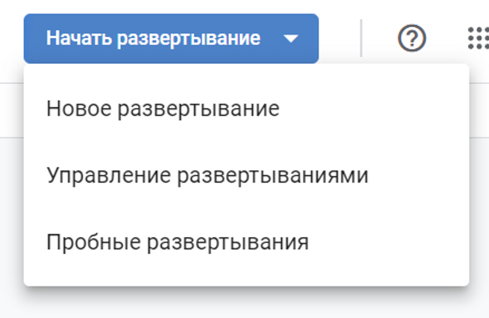489x318 pixels.
Task: Click the nine-dot apps icon
Action: click(x=478, y=38)
